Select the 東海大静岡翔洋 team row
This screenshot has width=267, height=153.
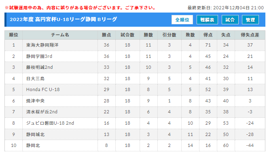[x=135, y=45]
